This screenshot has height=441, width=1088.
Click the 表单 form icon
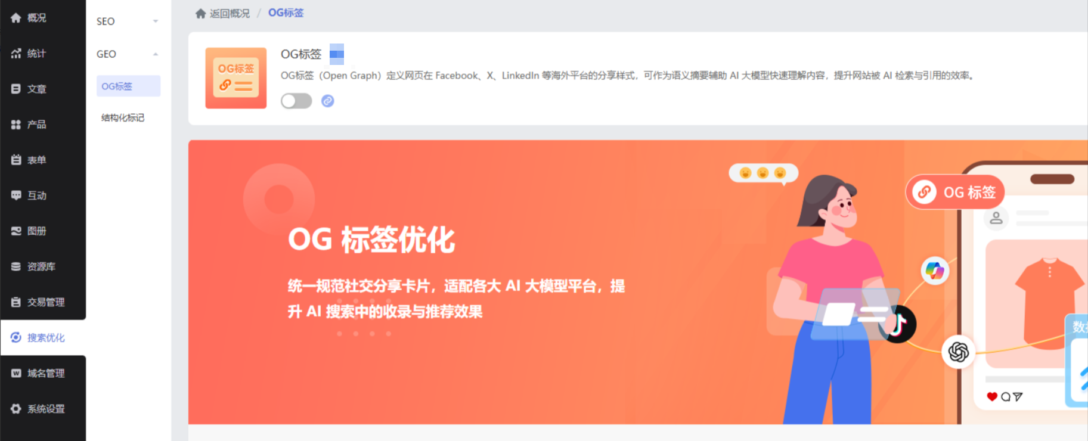16,160
